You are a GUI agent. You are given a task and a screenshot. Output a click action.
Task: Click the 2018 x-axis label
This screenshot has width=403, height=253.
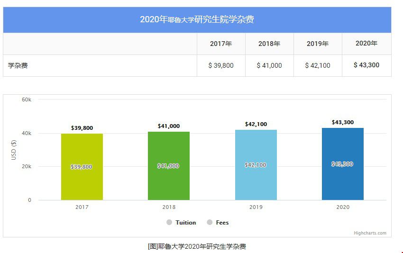pos(169,207)
